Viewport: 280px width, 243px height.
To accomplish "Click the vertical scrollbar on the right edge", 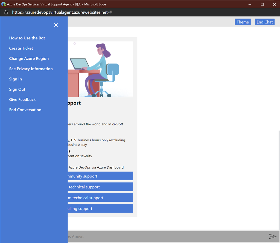I will pos(279,180).
